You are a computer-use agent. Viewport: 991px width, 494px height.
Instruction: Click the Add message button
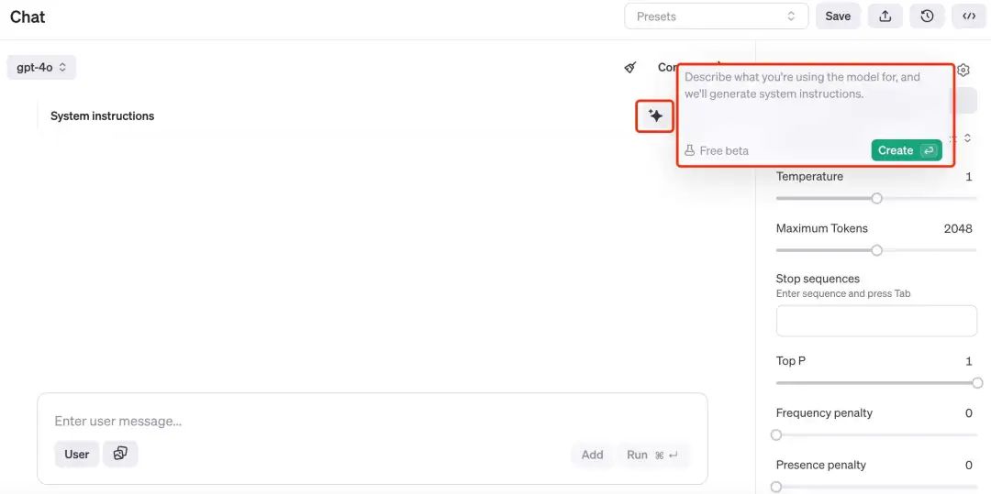coord(593,455)
